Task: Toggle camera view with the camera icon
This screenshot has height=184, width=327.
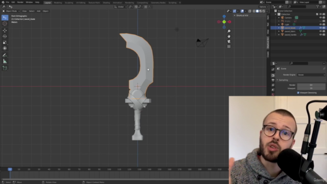Action: click(x=229, y=41)
